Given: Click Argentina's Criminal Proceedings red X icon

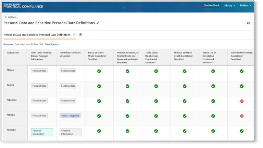Looking at the screenshot, I should (x=241, y=101).
